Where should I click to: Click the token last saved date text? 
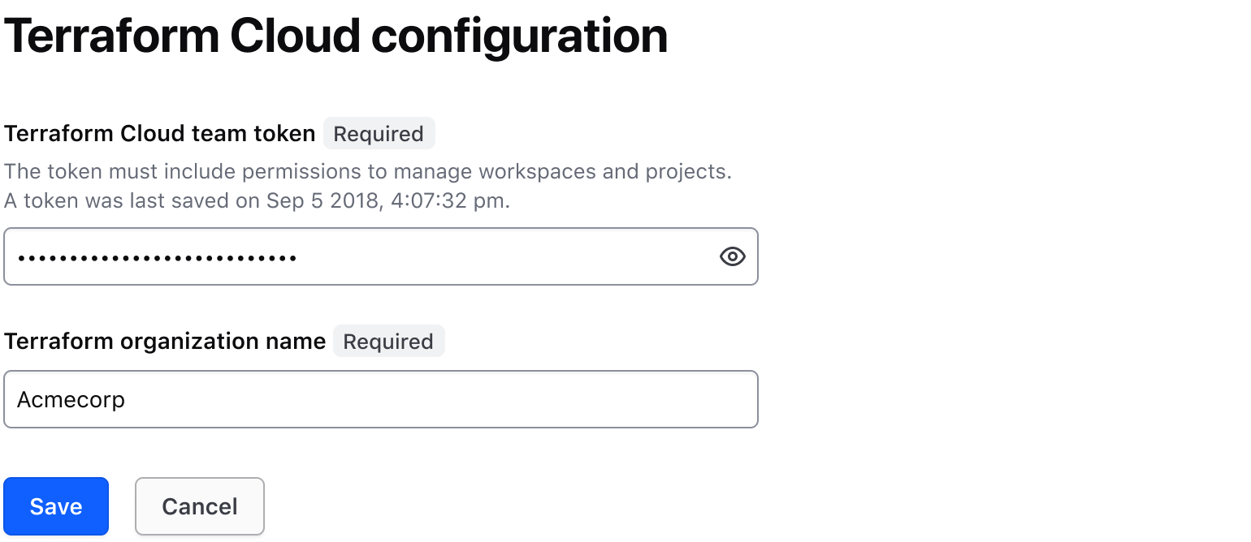tap(256, 200)
